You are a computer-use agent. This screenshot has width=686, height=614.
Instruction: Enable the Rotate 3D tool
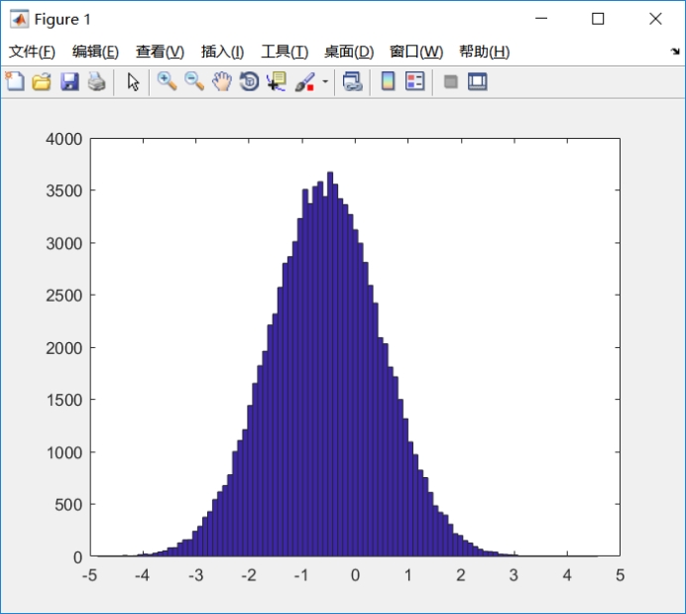pyautogui.click(x=249, y=82)
